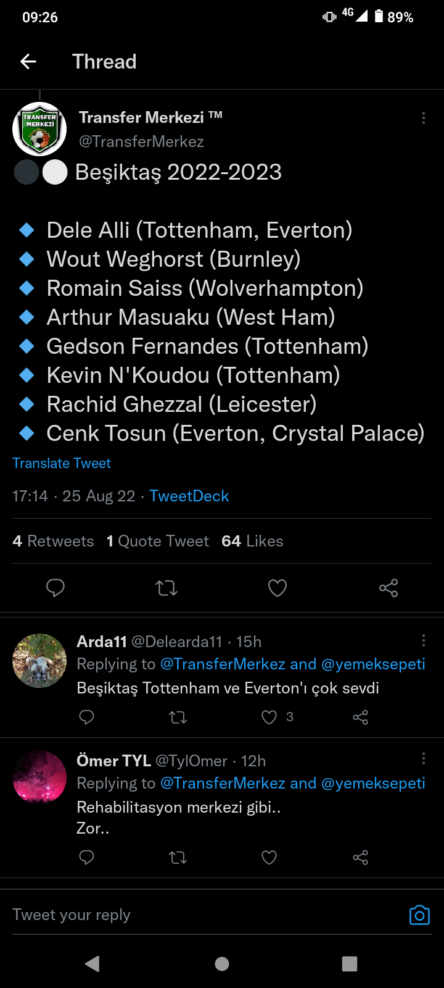Viewport: 444px width, 988px height.
Task: Open the TweetDeck source link
Action: (189, 496)
